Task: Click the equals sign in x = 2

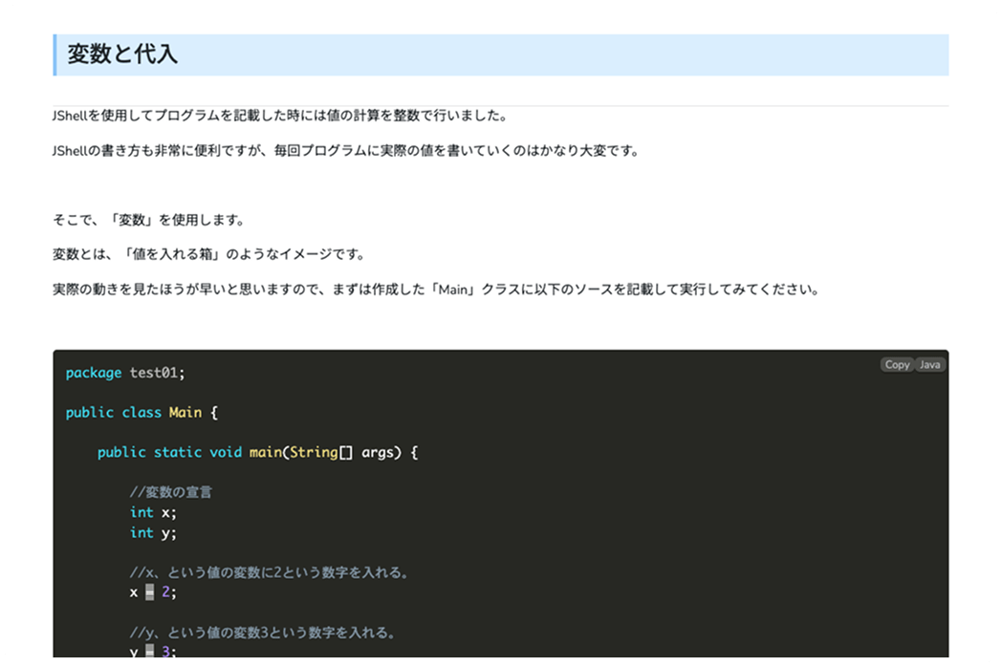Action: tap(149, 592)
